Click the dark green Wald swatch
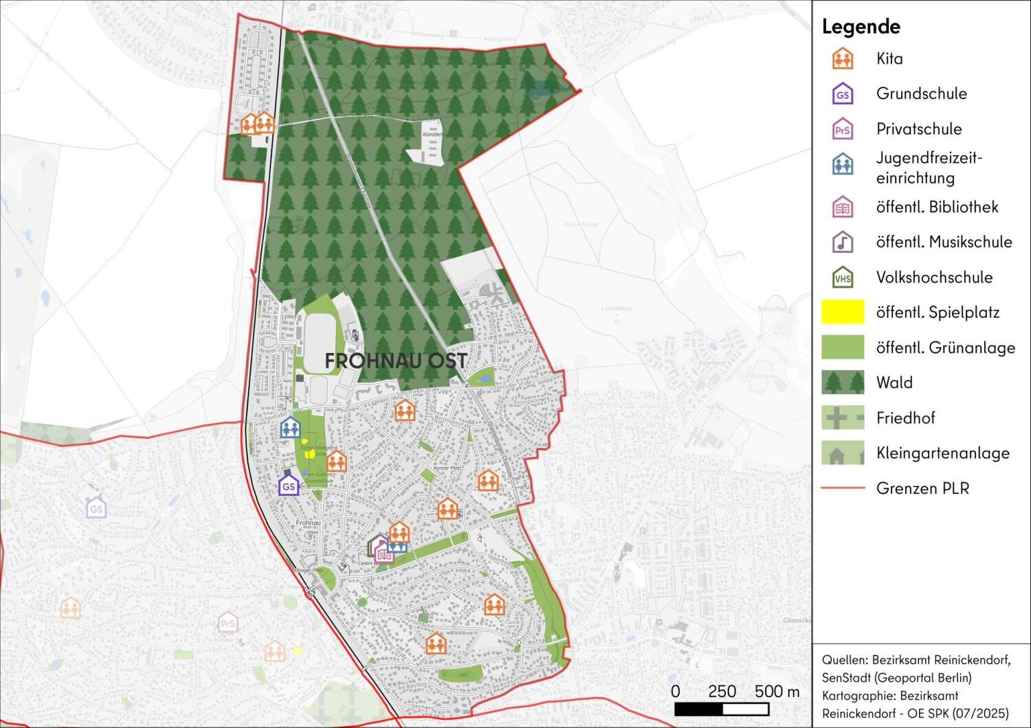Image resolution: width=1031 pixels, height=728 pixels. tap(842, 383)
